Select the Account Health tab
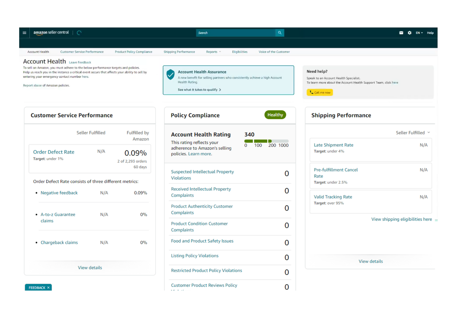This screenshot has width=457, height=323. pos(38,52)
